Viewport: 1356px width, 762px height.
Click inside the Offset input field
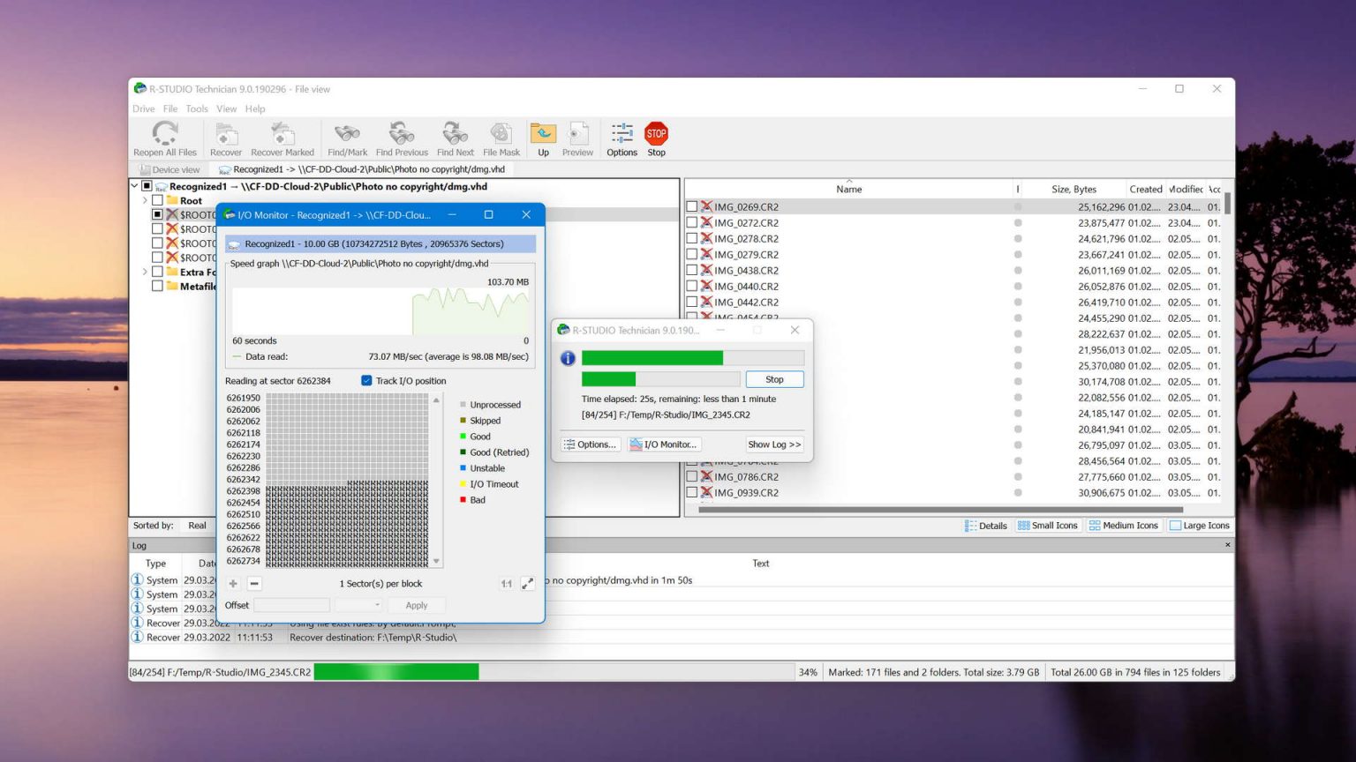point(291,605)
